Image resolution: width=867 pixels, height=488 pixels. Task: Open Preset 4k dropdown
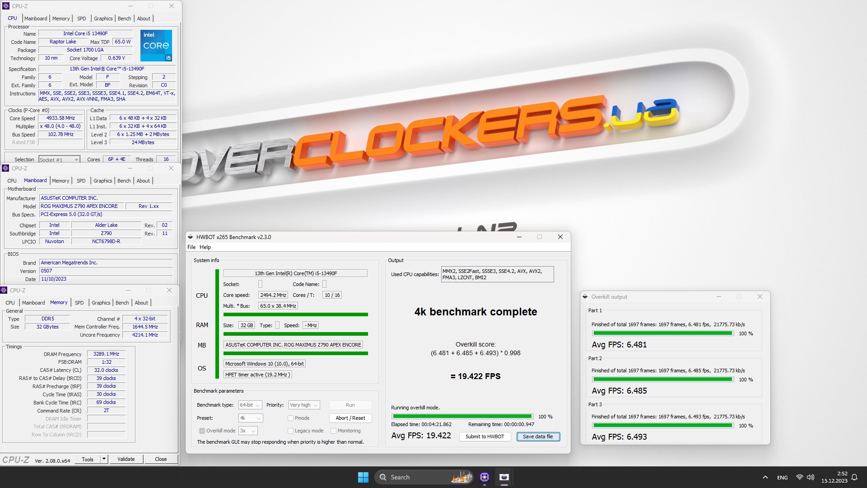point(250,418)
